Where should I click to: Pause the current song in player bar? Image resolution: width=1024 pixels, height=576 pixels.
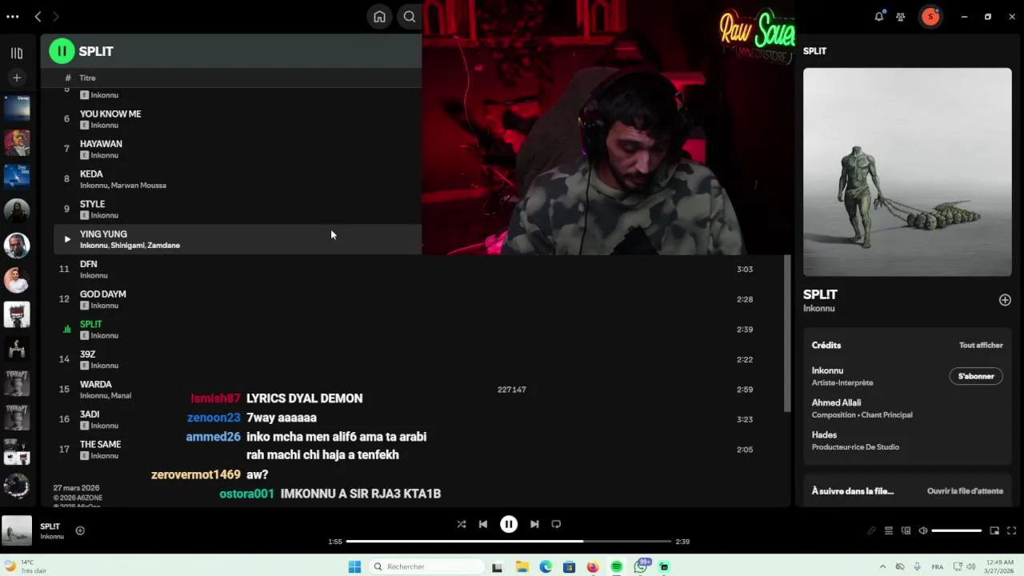(509, 524)
